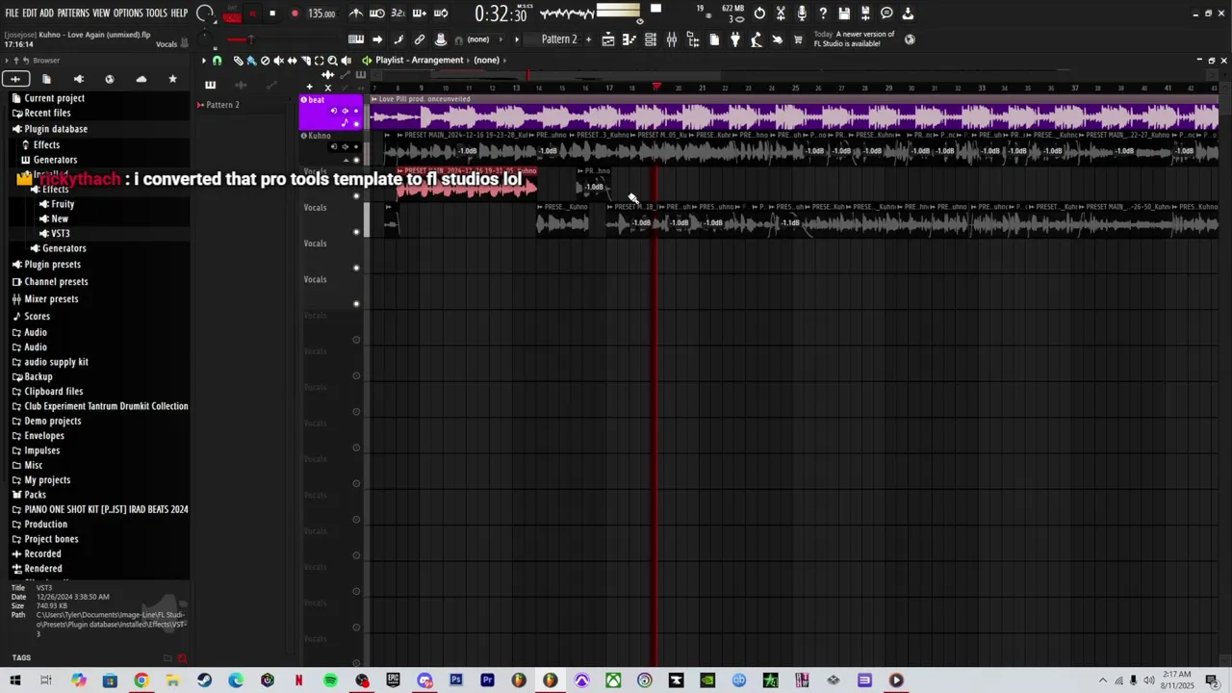Toggle loop recording icon
The height and width of the screenshot is (693, 1232).
tap(441, 13)
